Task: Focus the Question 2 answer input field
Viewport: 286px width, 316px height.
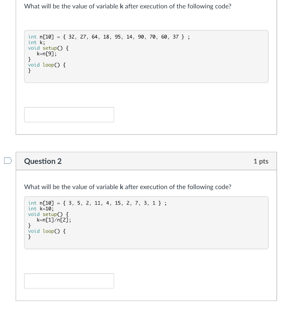Action: [69, 281]
